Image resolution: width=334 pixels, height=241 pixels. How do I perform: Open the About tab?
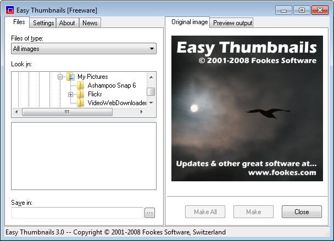click(x=67, y=23)
